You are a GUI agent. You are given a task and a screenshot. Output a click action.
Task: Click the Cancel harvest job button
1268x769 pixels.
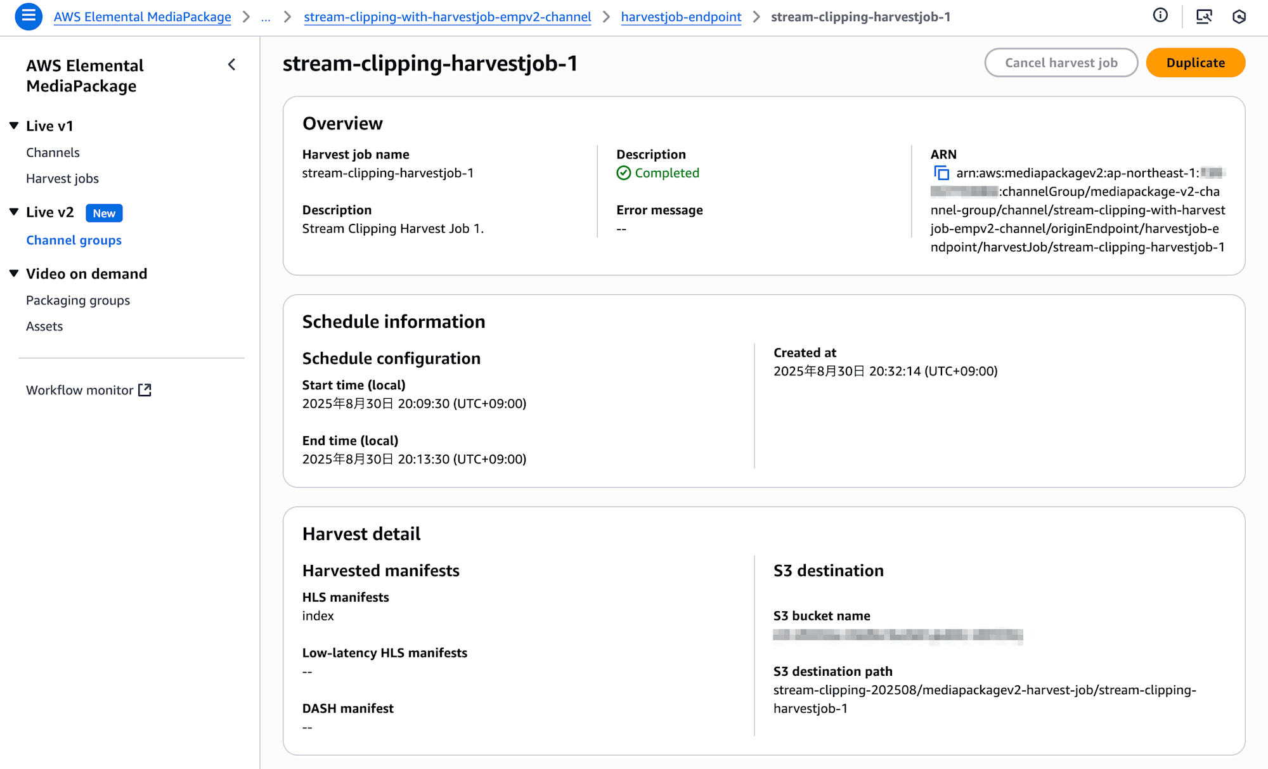[x=1061, y=63]
